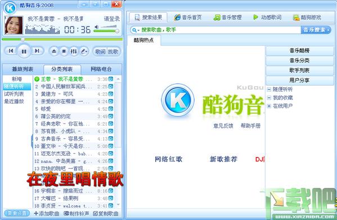The height and width of the screenshot is (220, 337).
Task: Click the playlist scrollbar up arrow
Action: pyautogui.click(x=118, y=79)
